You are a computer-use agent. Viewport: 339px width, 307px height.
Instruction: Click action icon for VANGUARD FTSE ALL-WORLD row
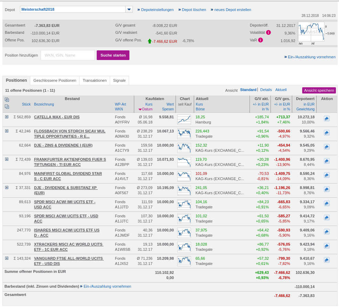tap(327, 260)
